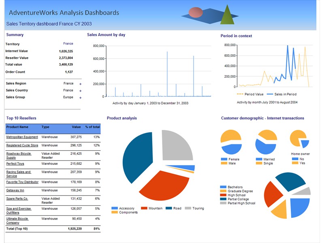Viewport: 324px width, 243px height.
Task: Click the Male legend color swatch
Action: coord(224,163)
